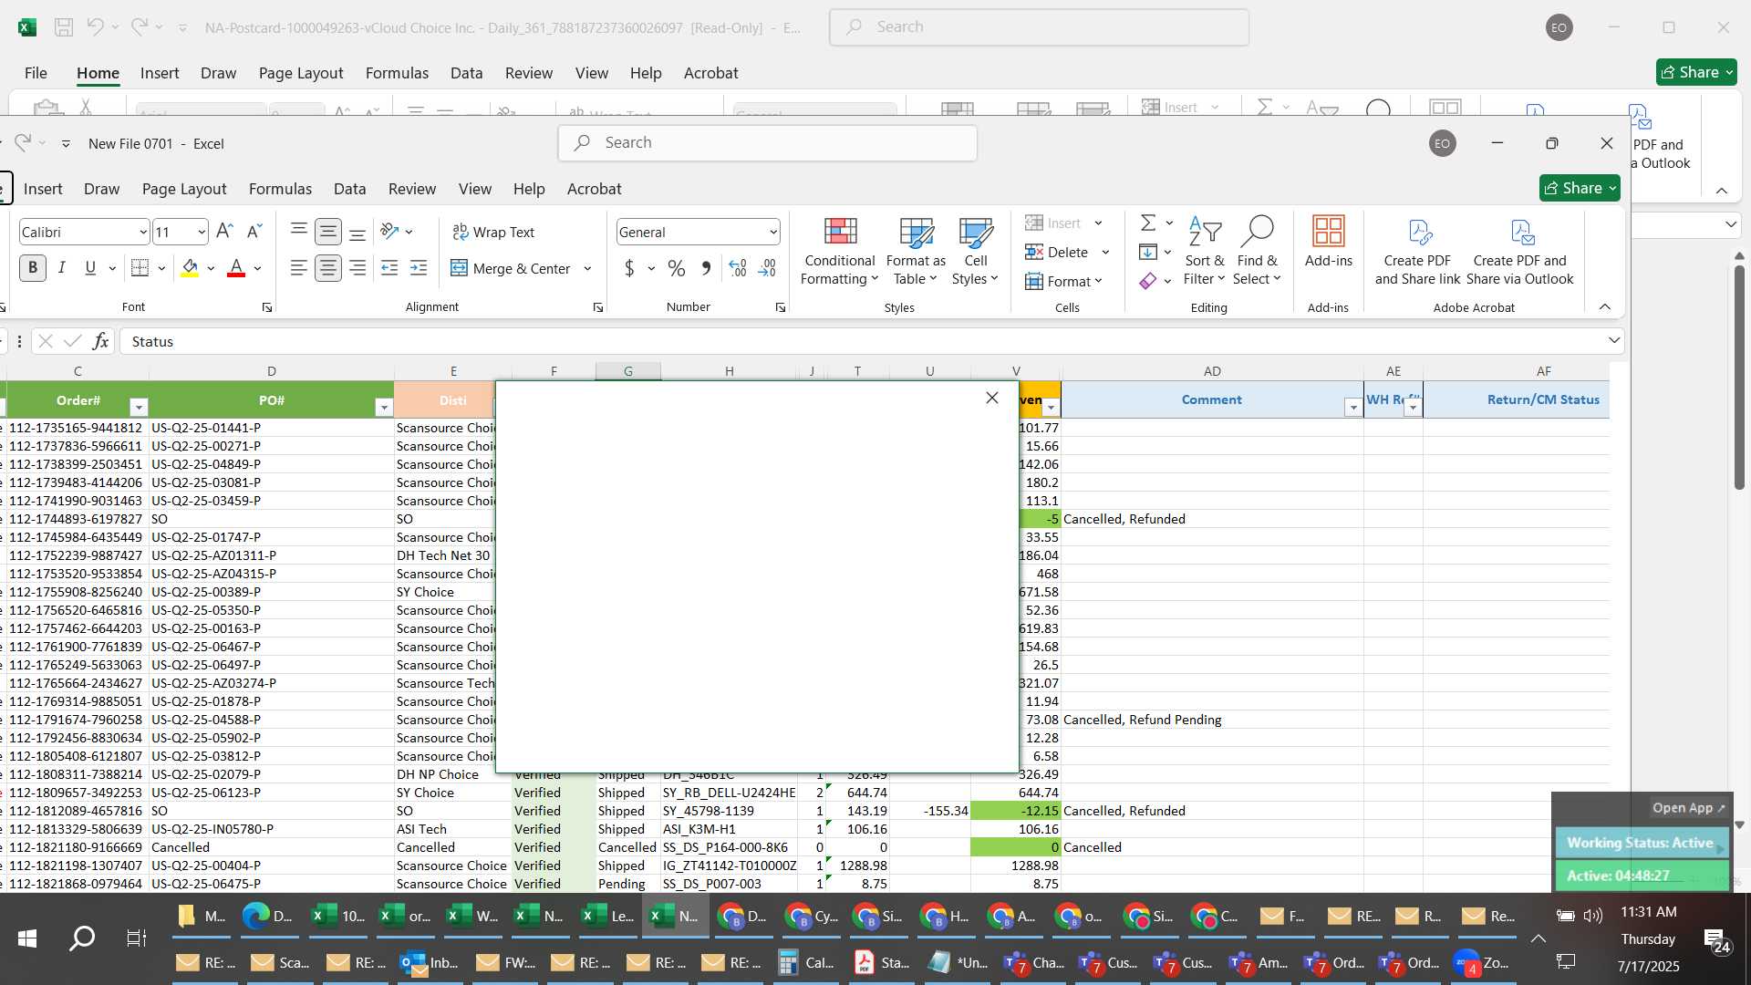Viewport: 1751px width, 985px height.
Task: Click Delete cells button
Action: pos(1056,252)
